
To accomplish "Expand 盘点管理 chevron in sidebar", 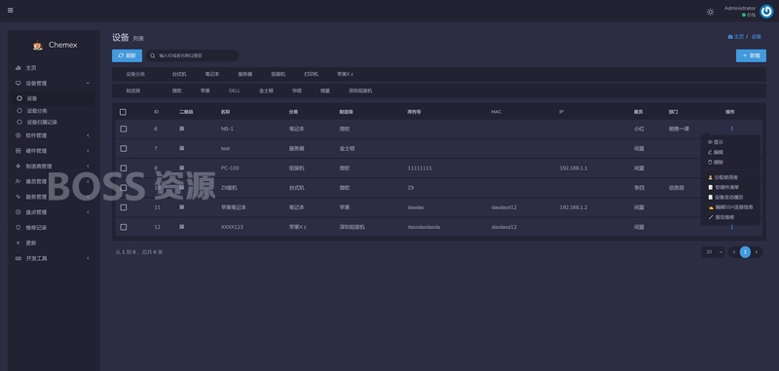I will click(x=88, y=212).
